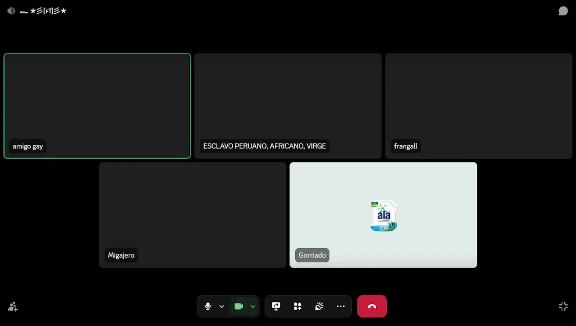The image size is (576, 326).
Task: Click the Migajero name label
Action: click(121, 255)
